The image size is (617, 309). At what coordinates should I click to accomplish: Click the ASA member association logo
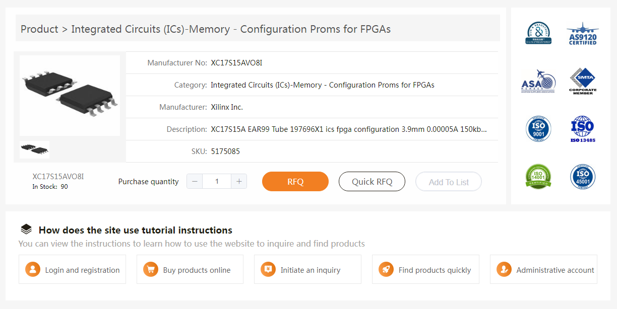[x=538, y=81]
